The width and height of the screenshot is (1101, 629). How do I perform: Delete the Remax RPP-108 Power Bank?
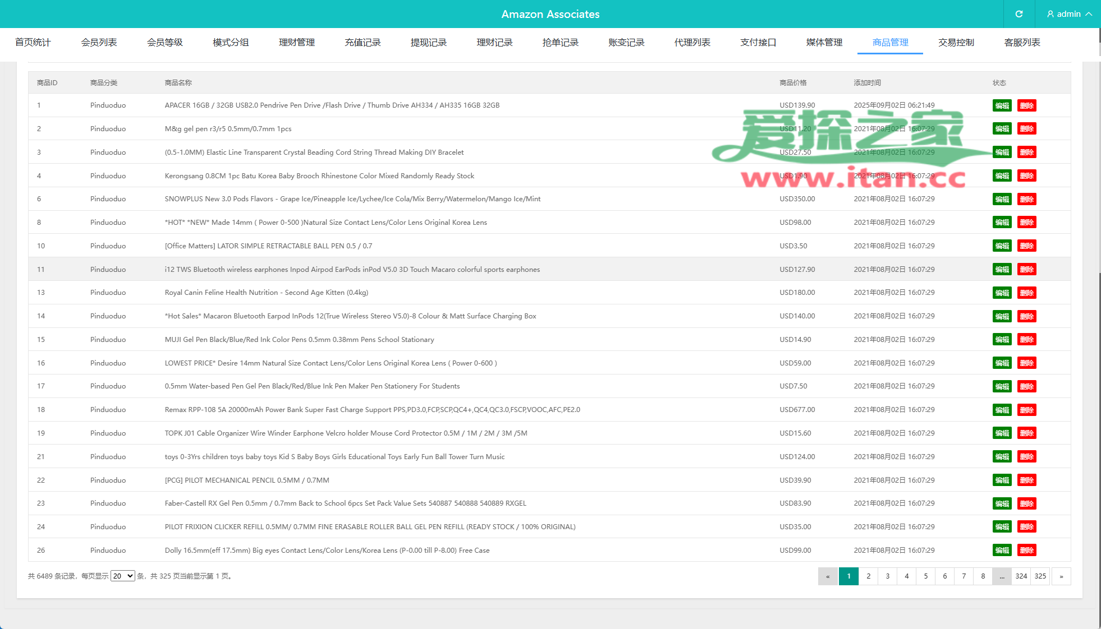1026,410
